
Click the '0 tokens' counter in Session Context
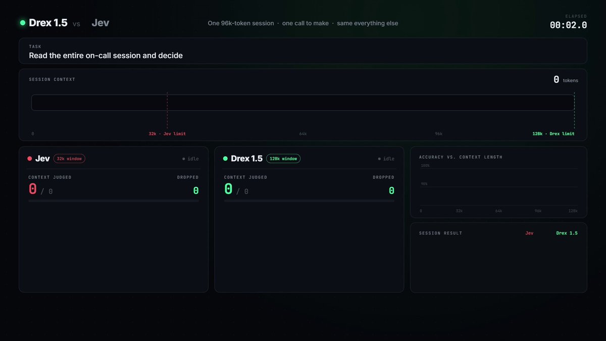click(566, 80)
